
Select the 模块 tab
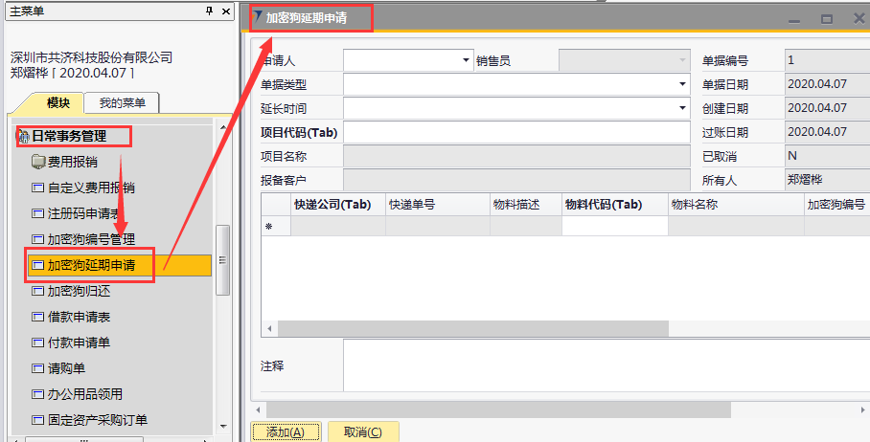[57, 103]
